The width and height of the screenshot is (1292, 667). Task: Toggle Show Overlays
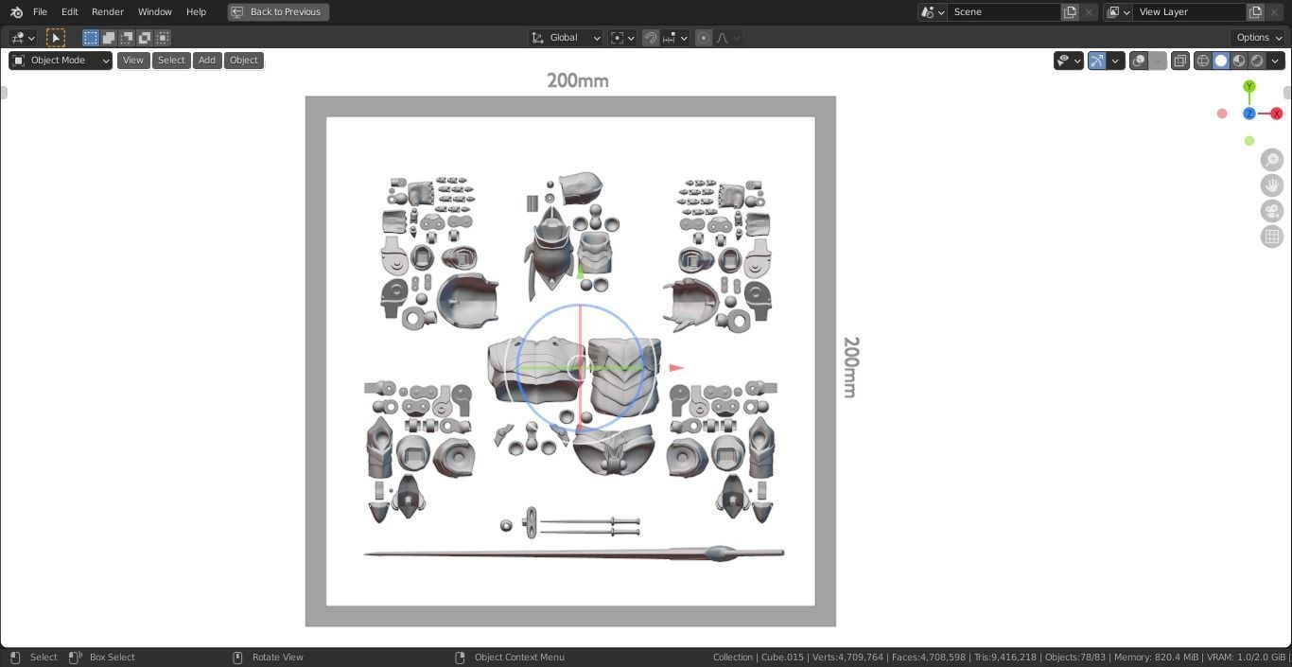pyautogui.click(x=1139, y=61)
